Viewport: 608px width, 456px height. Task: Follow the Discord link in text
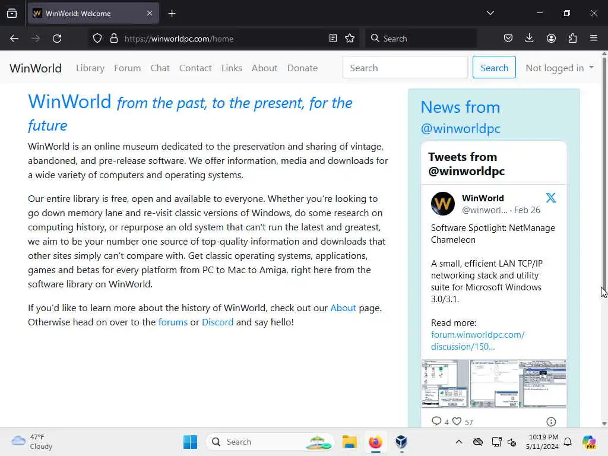click(217, 322)
